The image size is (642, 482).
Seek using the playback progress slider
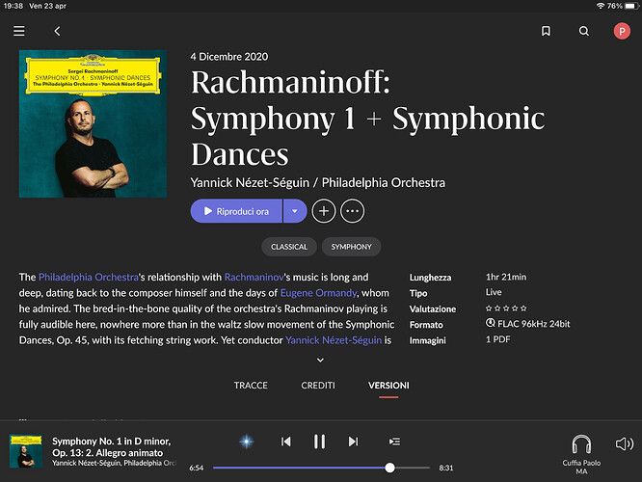[x=321, y=468]
